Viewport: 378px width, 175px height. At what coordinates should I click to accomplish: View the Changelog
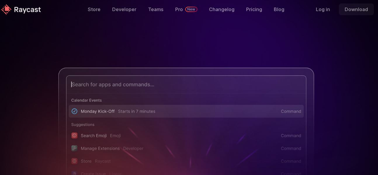[222, 9]
